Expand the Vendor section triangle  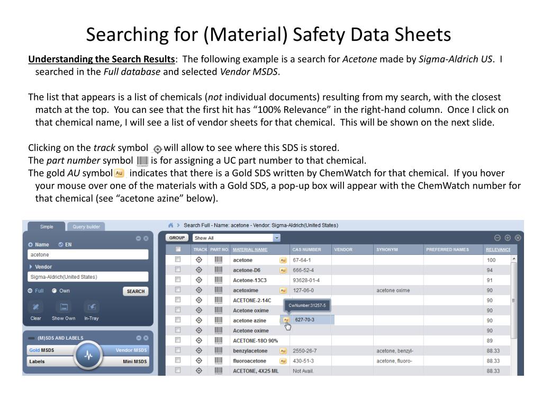click(x=31, y=267)
